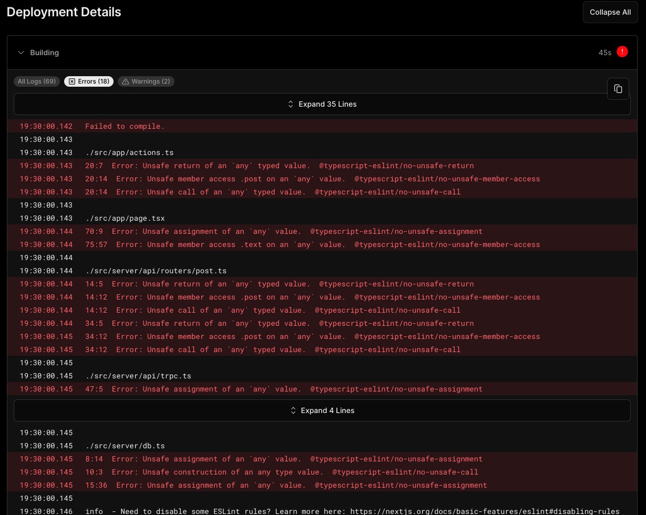The width and height of the screenshot is (646, 515).
Task: Expand the hidden 4 log lines
Action: pos(322,410)
